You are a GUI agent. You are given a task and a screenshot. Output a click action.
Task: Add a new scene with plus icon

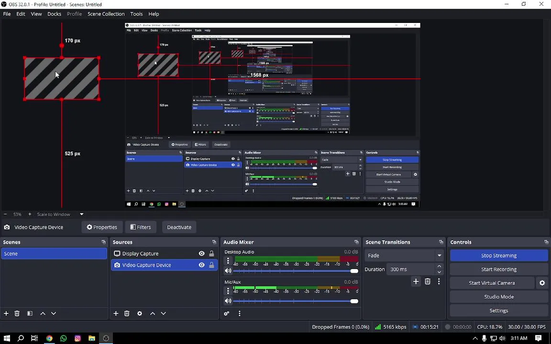(6, 313)
